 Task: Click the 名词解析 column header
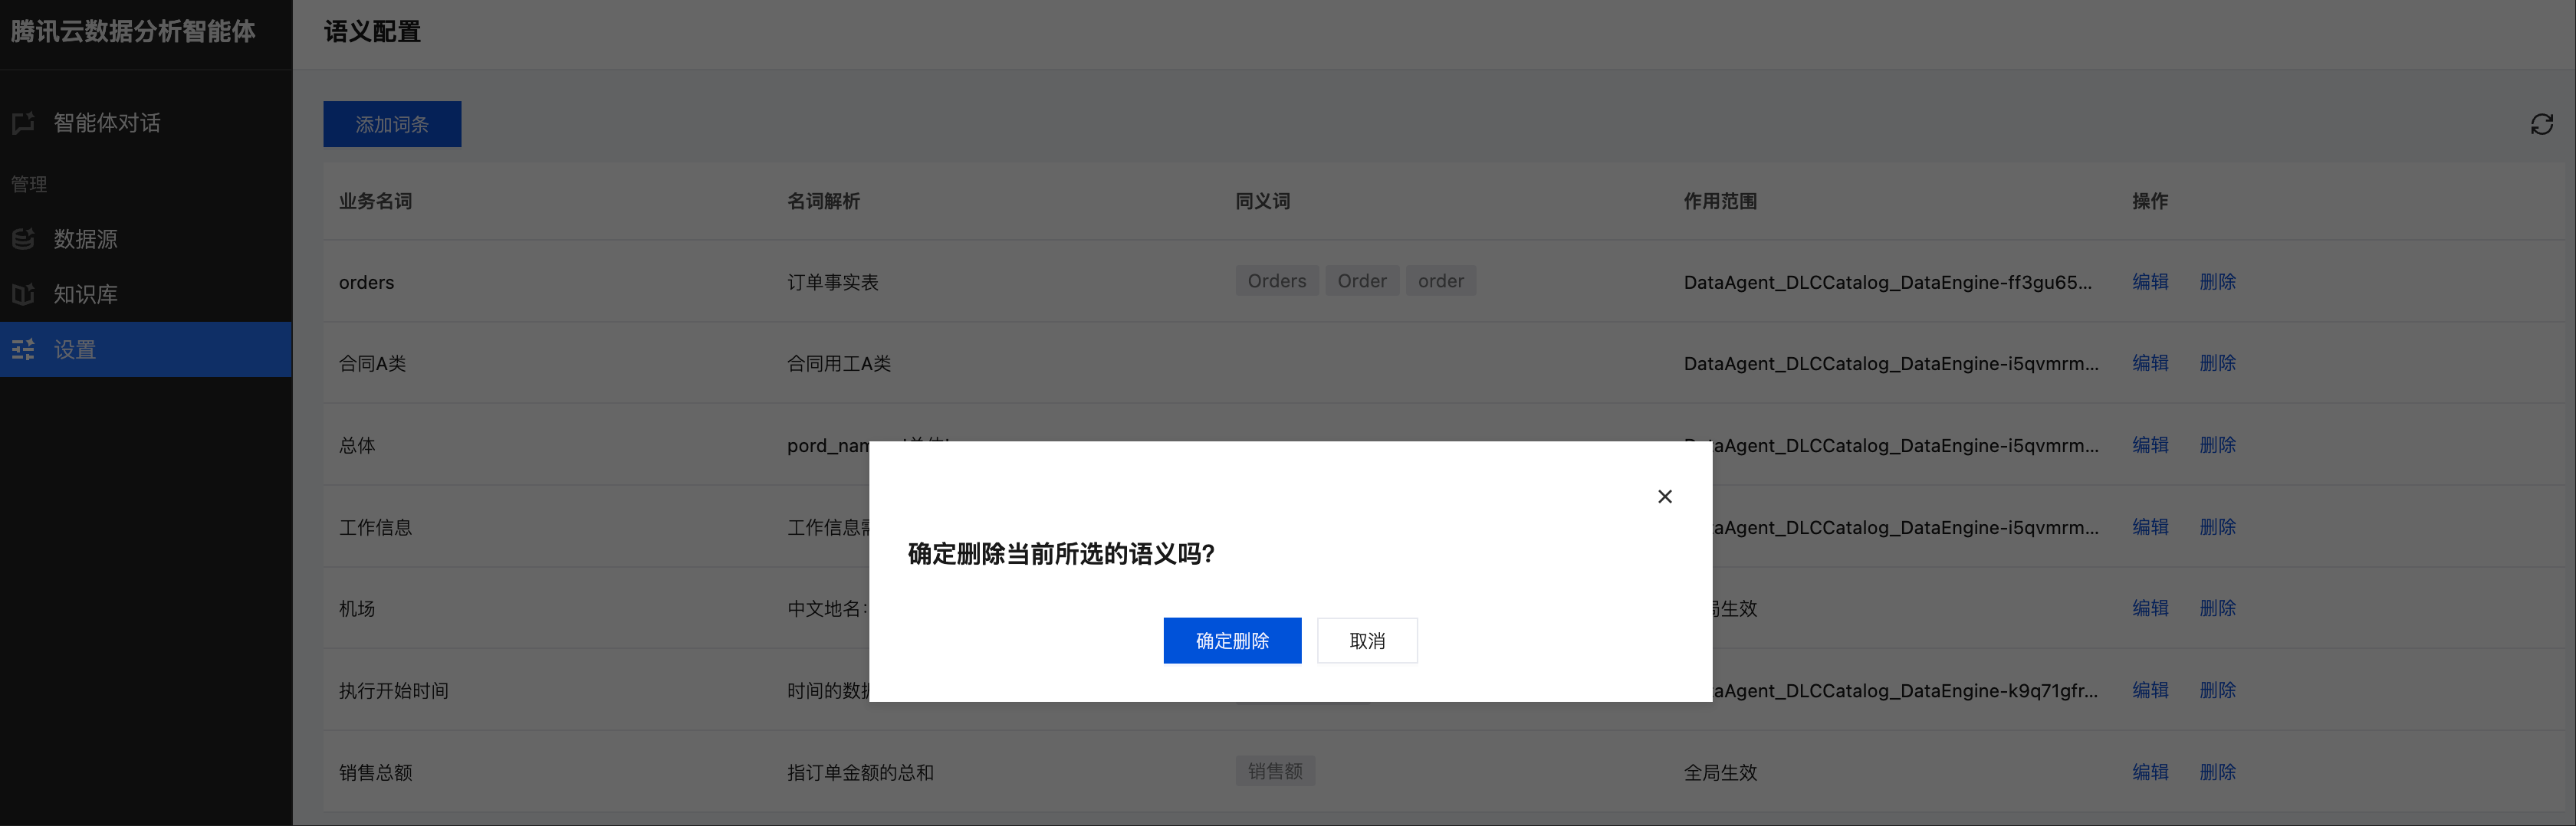point(823,201)
